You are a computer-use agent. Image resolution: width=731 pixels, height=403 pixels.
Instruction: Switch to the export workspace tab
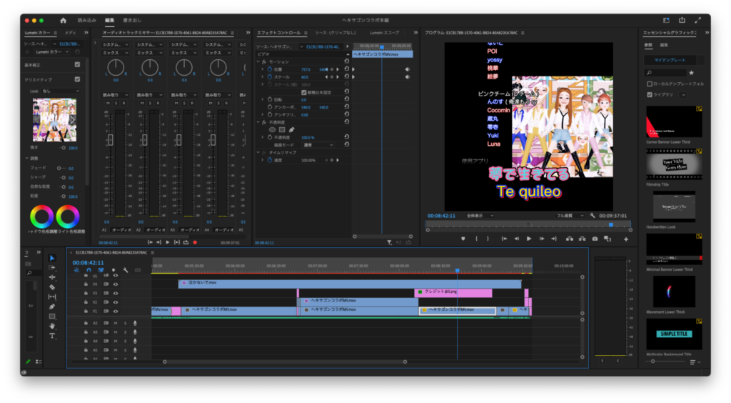[132, 21]
